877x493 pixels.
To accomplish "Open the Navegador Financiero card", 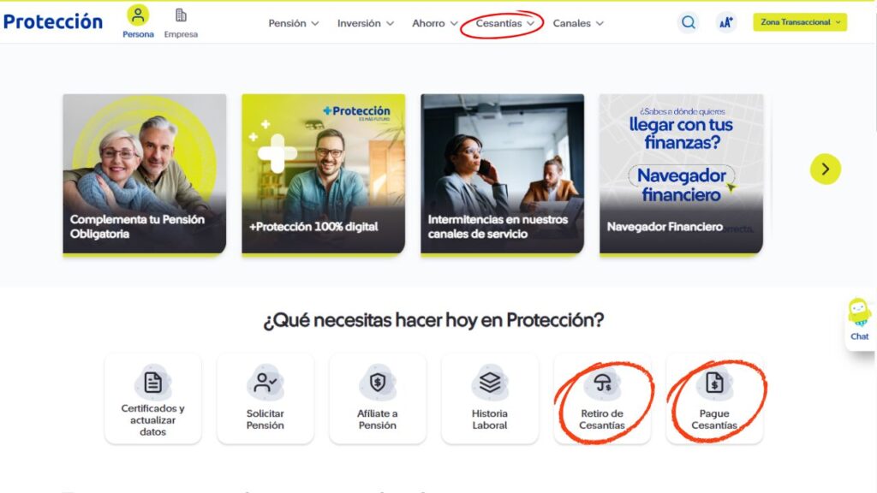I will tap(681, 174).
